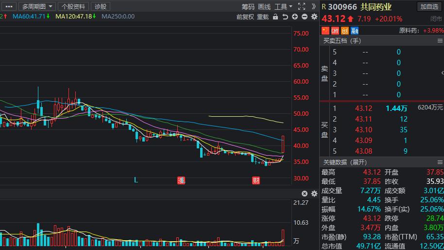Open the main chart settings gear
444x250 pixels.
point(314,17)
